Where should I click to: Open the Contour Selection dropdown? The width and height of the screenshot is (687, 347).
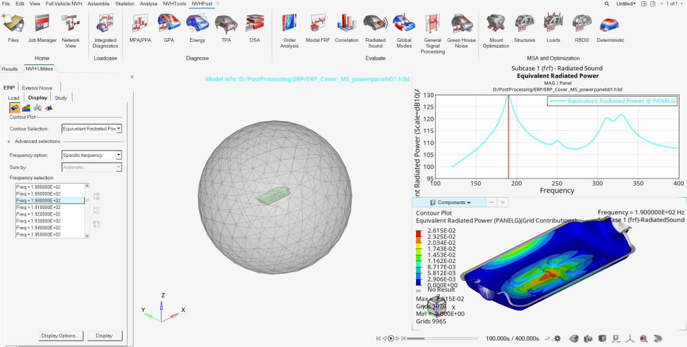92,128
